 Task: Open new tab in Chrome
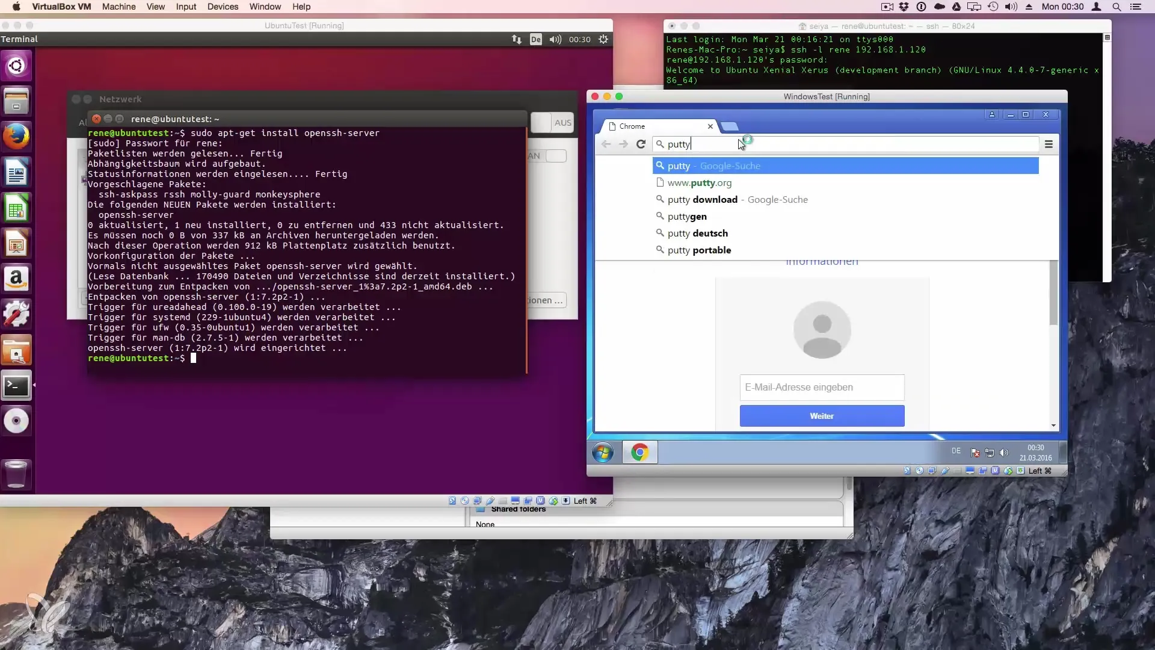pyautogui.click(x=730, y=126)
